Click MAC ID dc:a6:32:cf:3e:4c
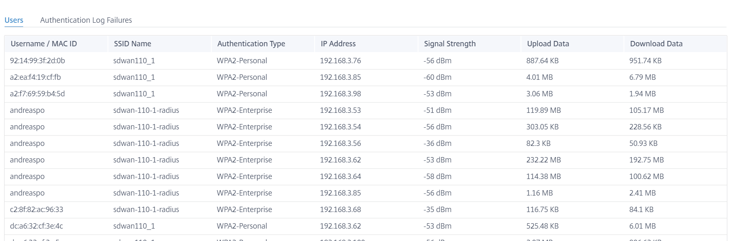 pyautogui.click(x=37, y=226)
